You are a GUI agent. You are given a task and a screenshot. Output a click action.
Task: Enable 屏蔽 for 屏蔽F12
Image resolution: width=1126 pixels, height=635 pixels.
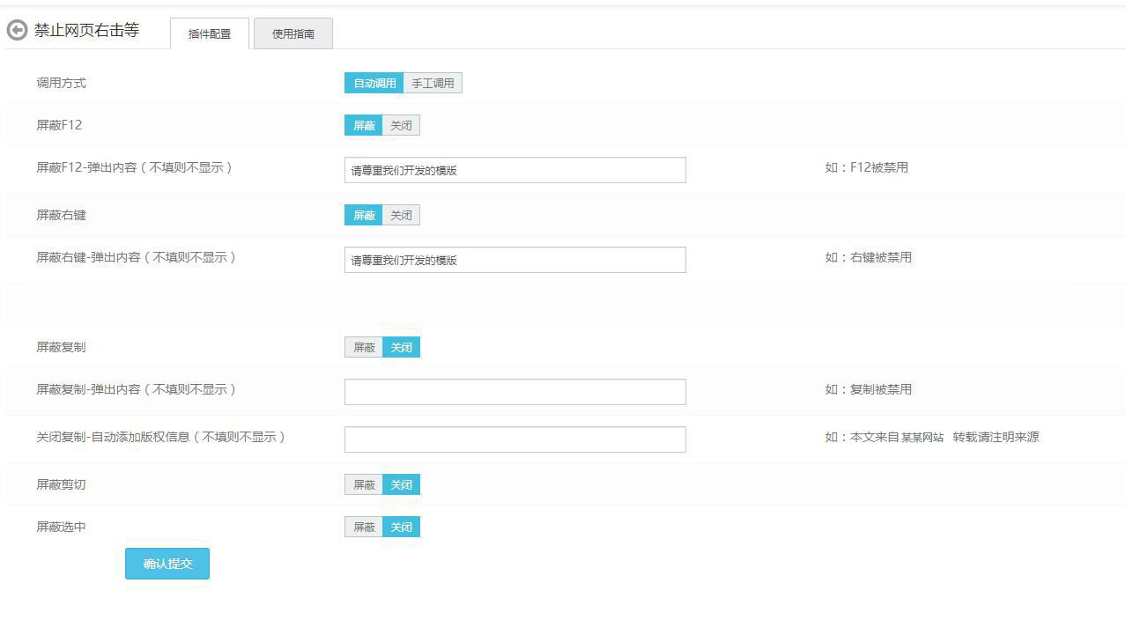coord(364,126)
